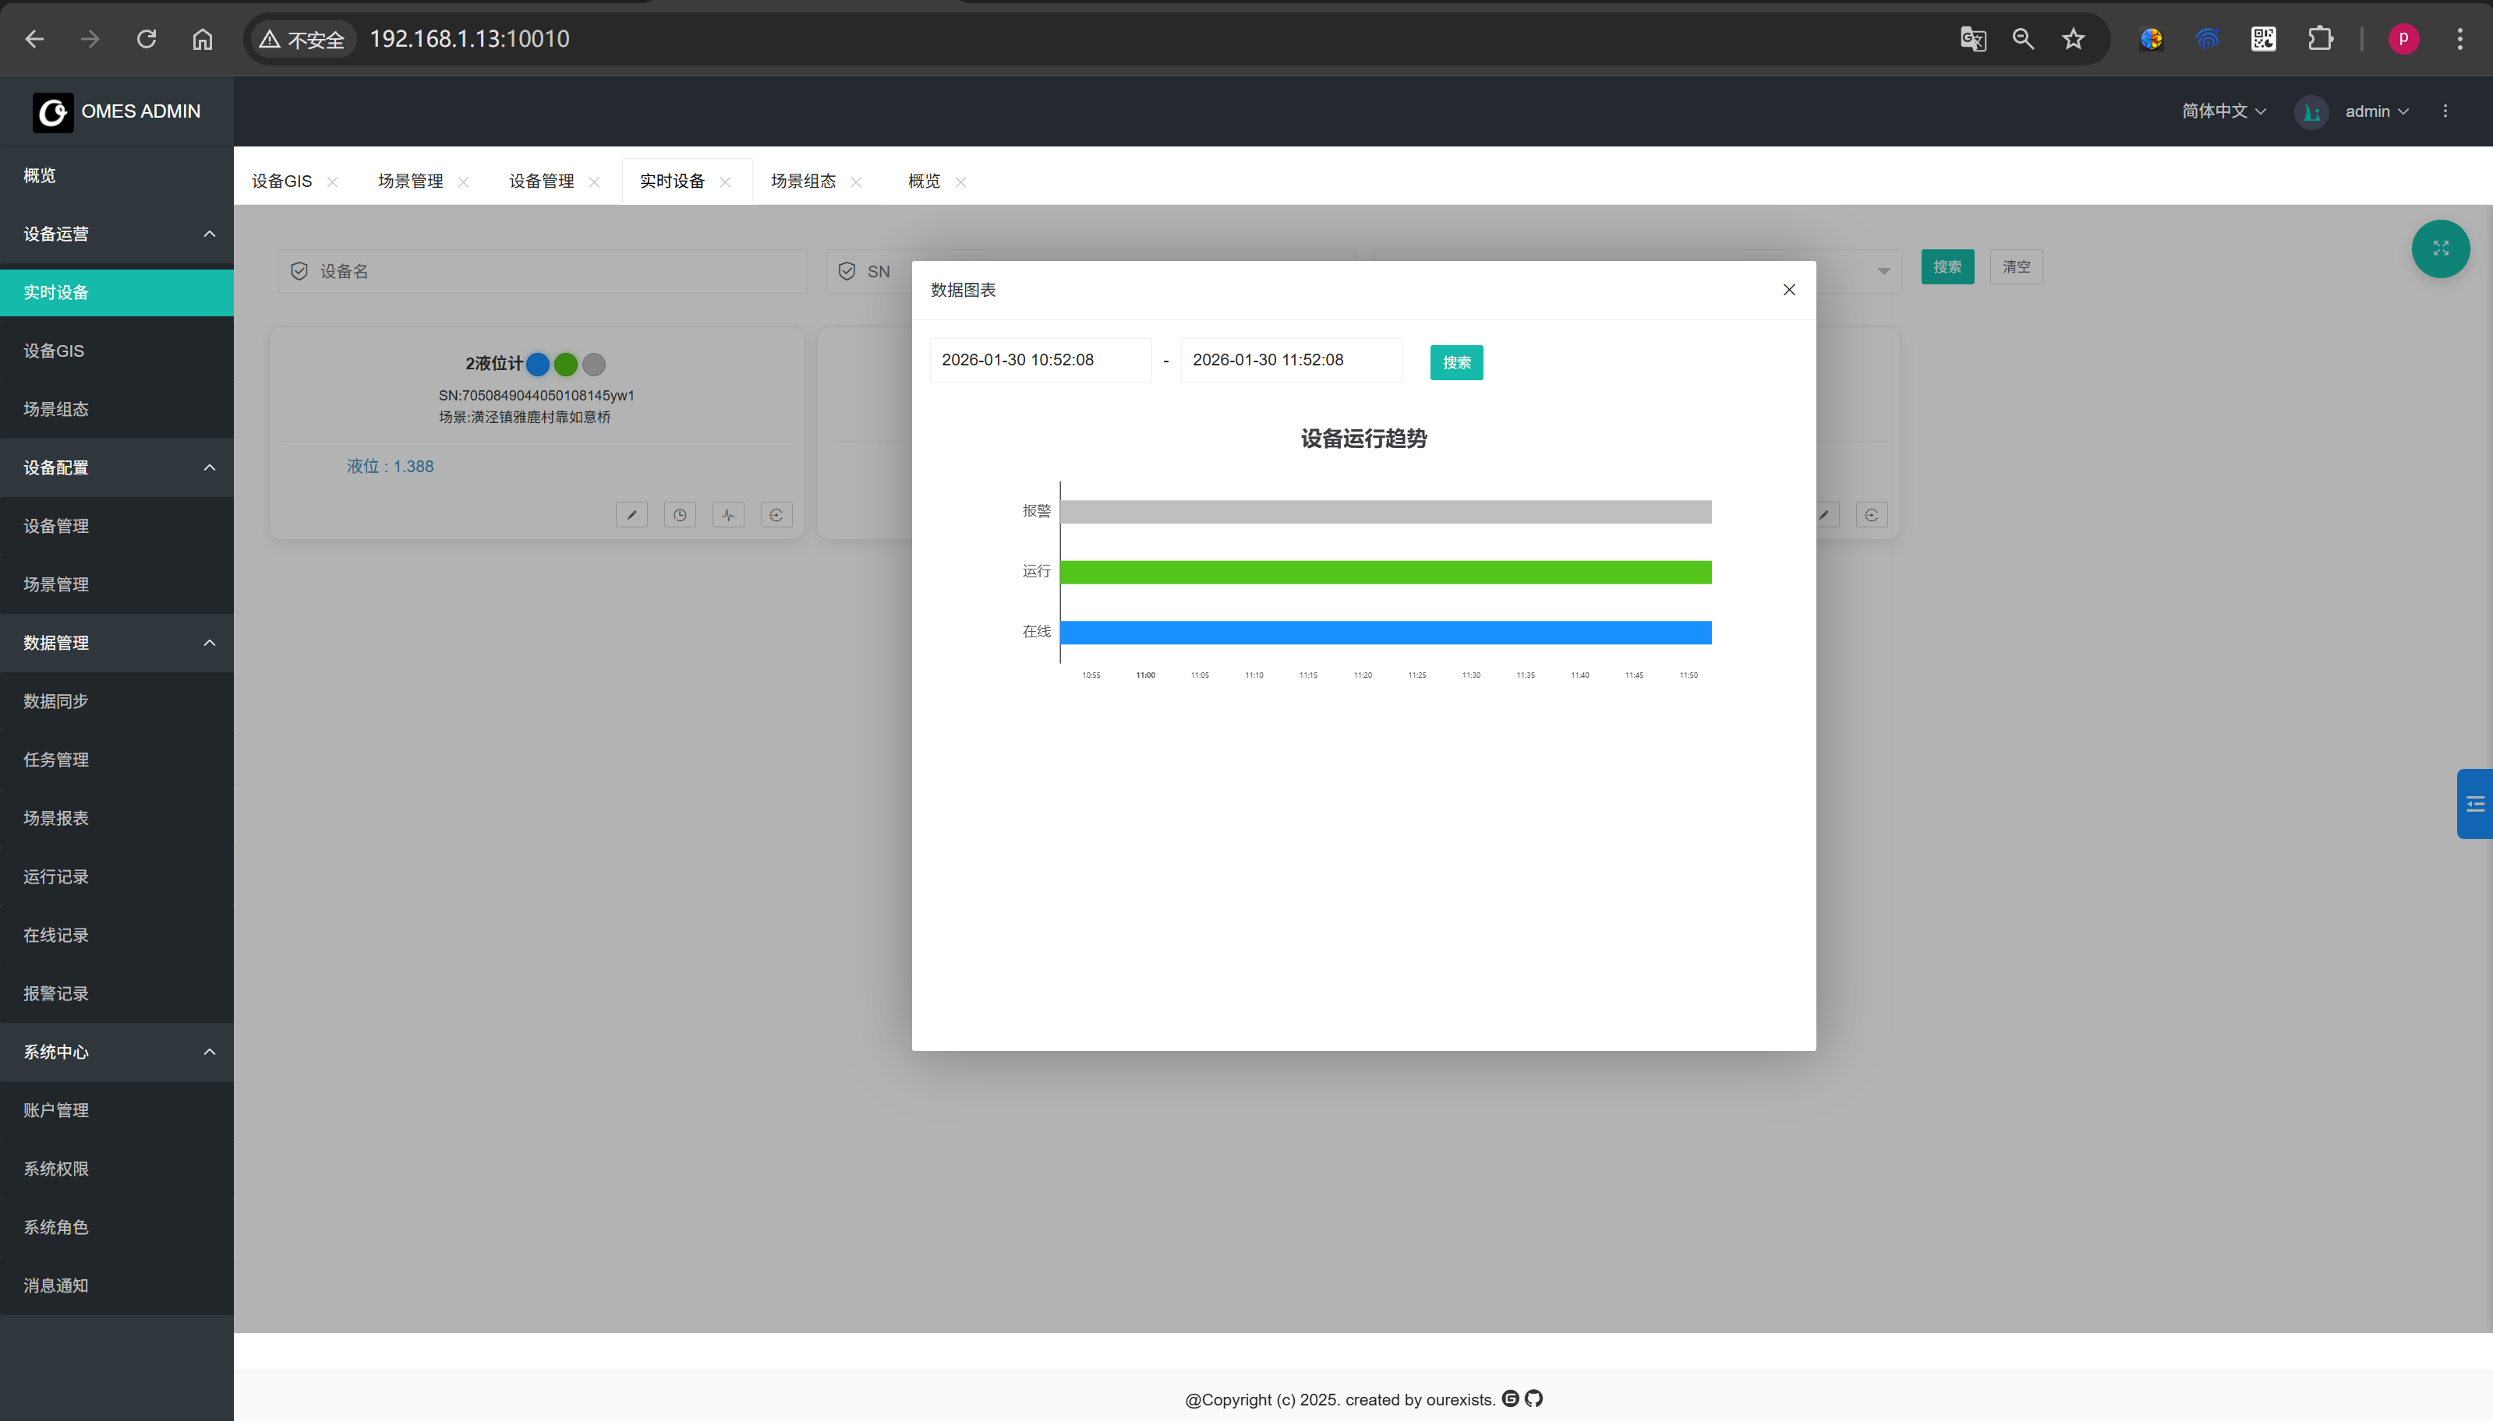Viewport: 2493px width, 1421px height.
Task: Open 报警记录 in the sidebar
Action: point(57,993)
